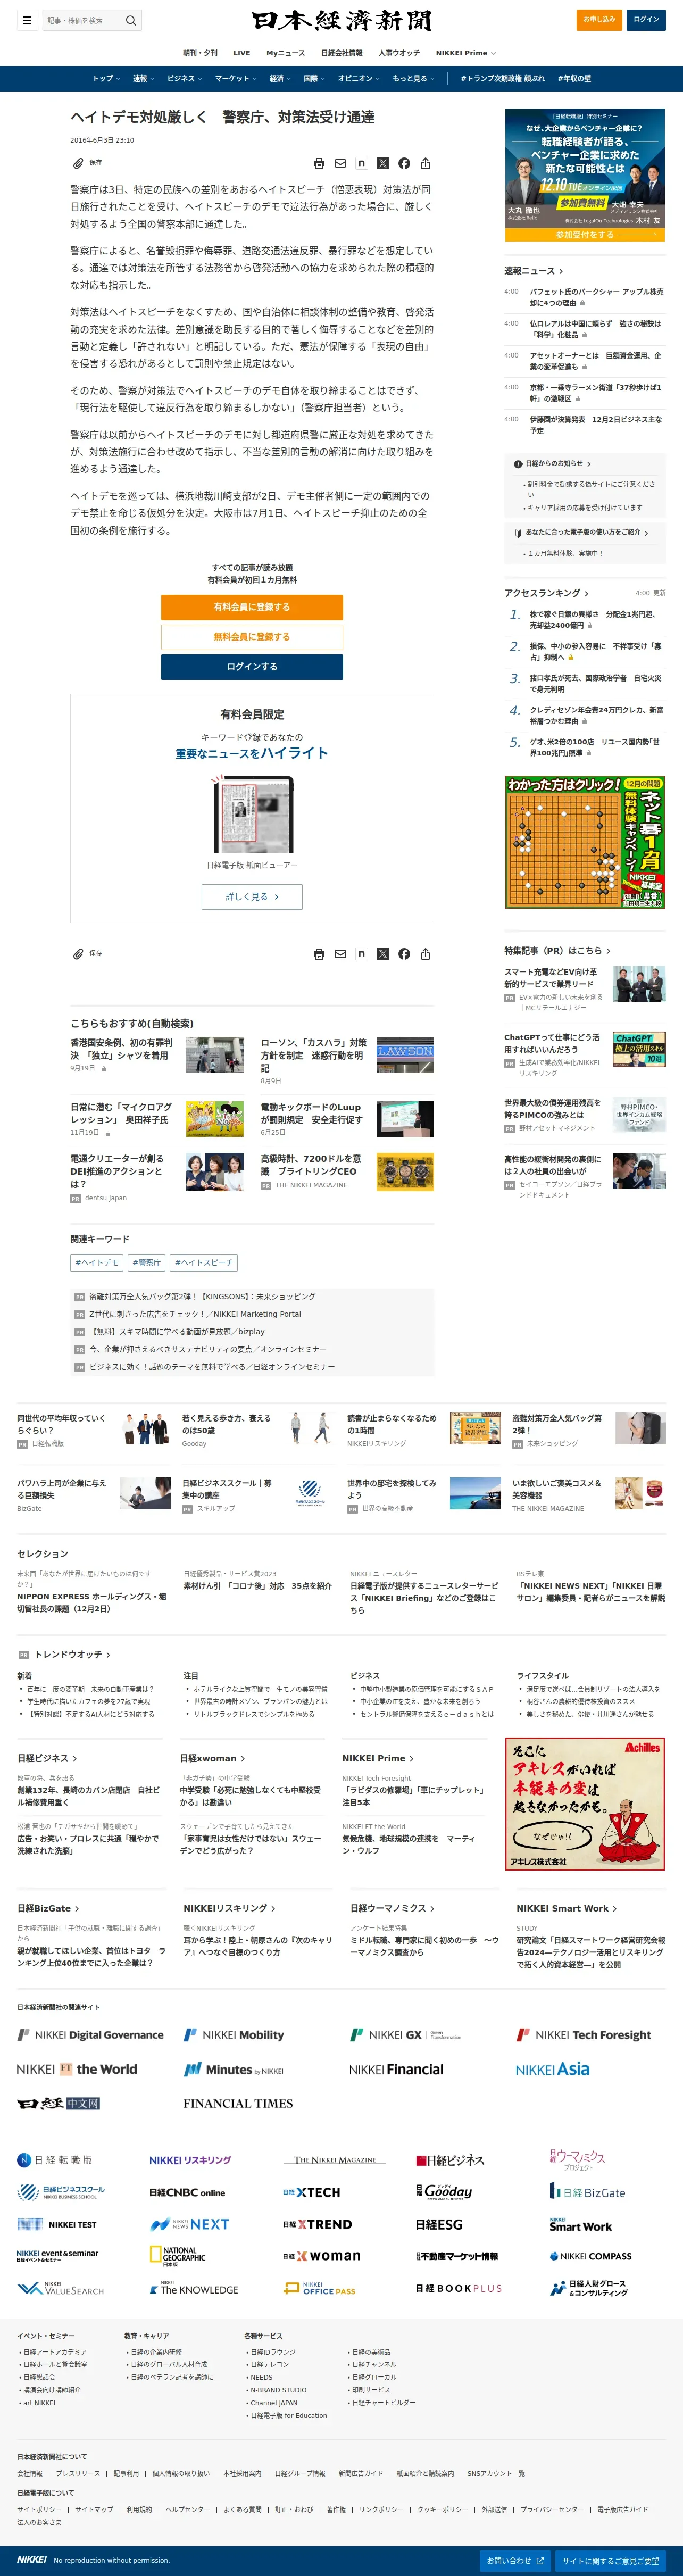Expand the もっと見る navigation dropdown
Screen dimensions: 683x2576
coord(413,78)
